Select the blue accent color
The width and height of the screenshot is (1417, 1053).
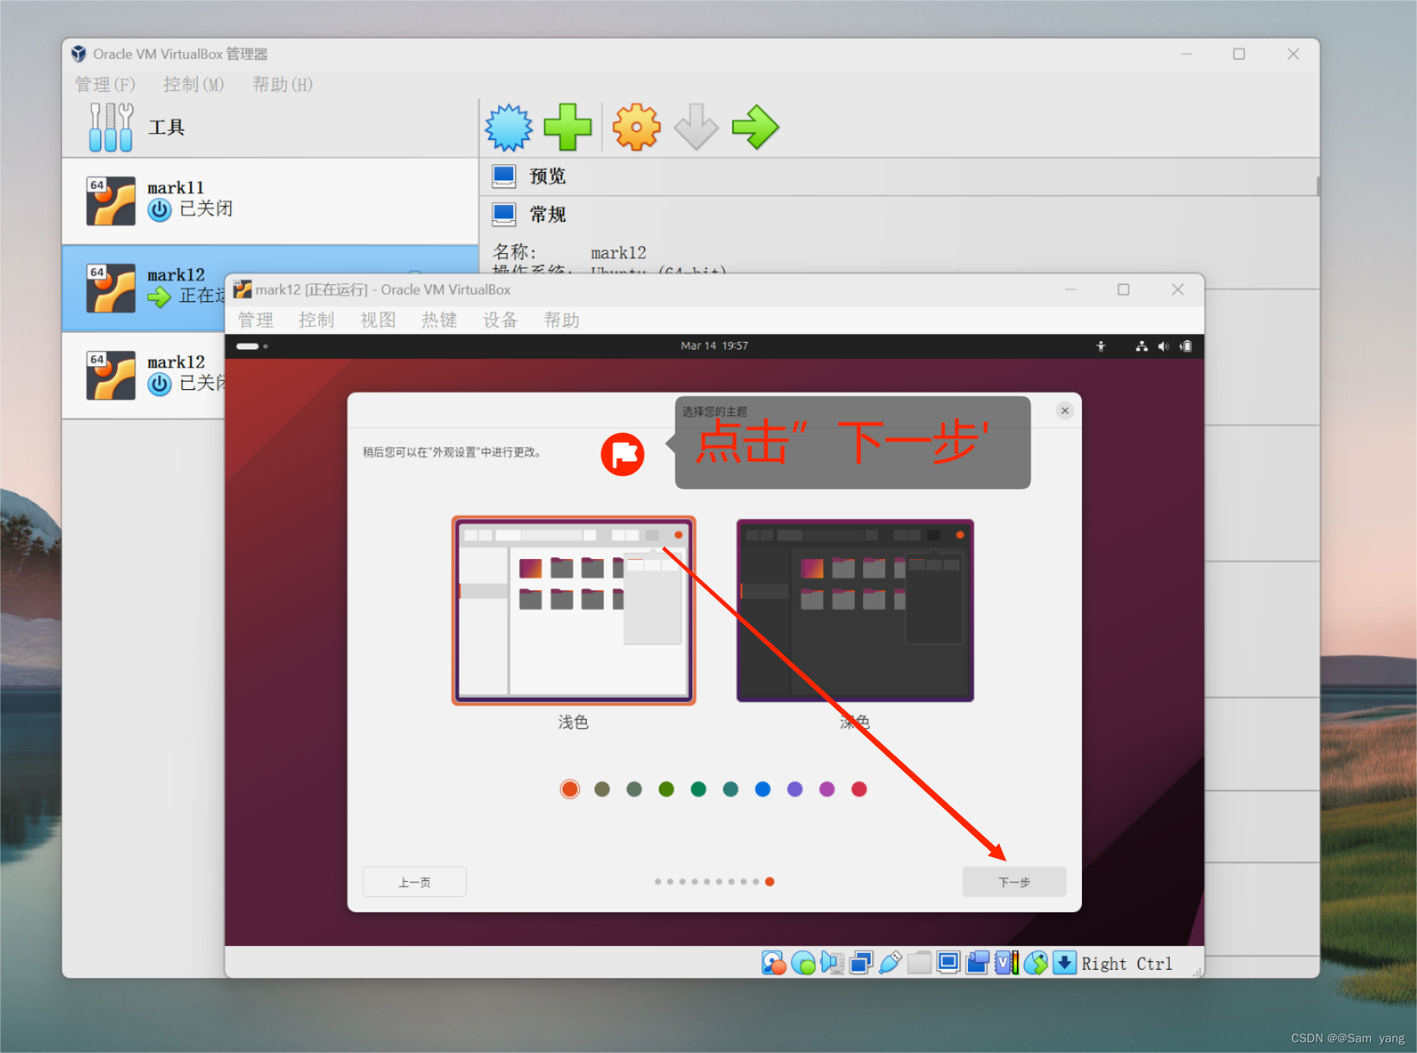click(x=763, y=789)
